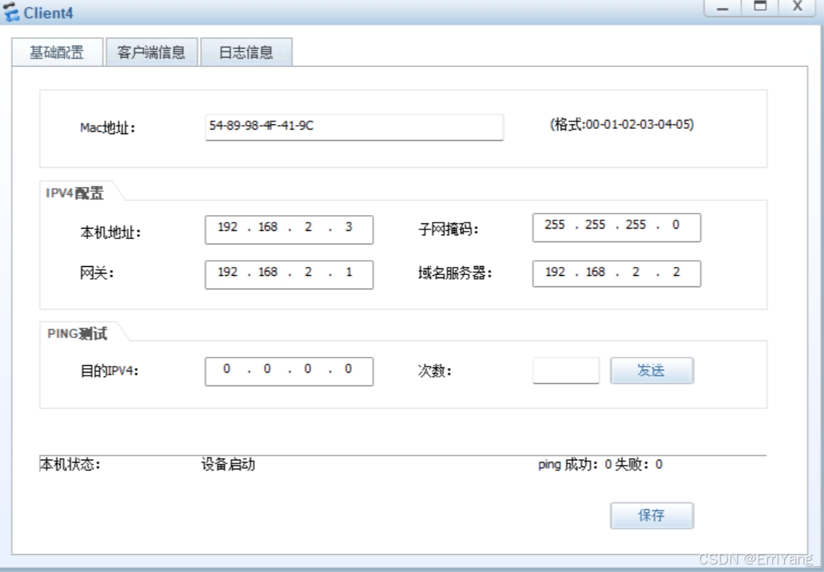Click the Mac地址 input field
This screenshot has width=824, height=572.
(x=354, y=127)
